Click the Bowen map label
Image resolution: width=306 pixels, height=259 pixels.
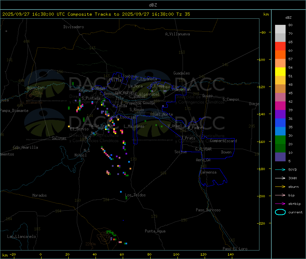(226, 152)
